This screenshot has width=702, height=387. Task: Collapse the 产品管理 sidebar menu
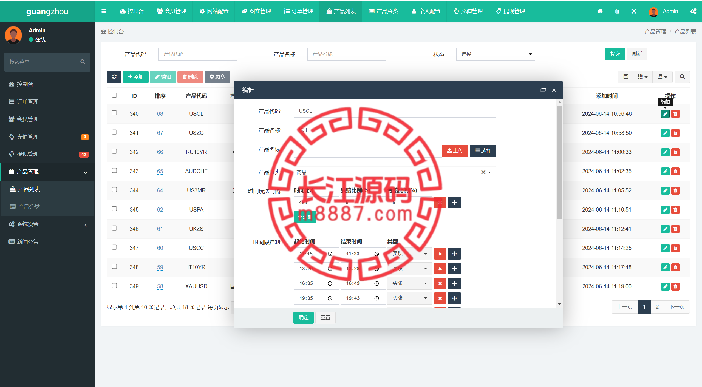tap(47, 172)
